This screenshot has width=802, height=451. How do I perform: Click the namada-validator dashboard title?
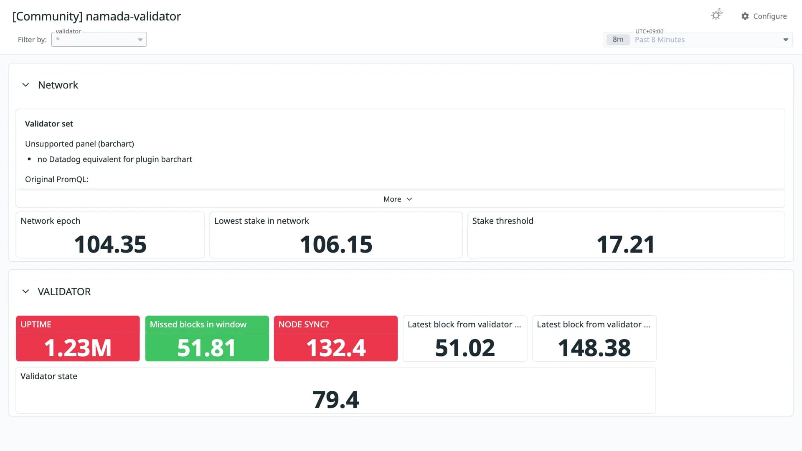96,16
